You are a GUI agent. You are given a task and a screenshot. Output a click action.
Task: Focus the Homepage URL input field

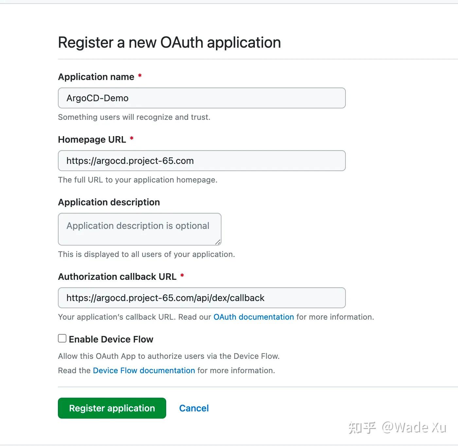click(202, 161)
